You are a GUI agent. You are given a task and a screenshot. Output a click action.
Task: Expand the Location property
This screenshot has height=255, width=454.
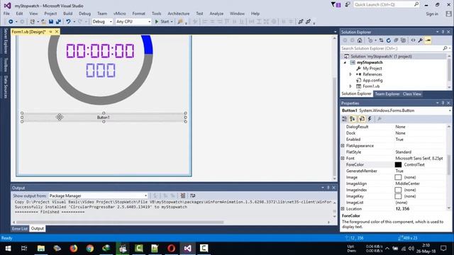[x=343, y=209]
